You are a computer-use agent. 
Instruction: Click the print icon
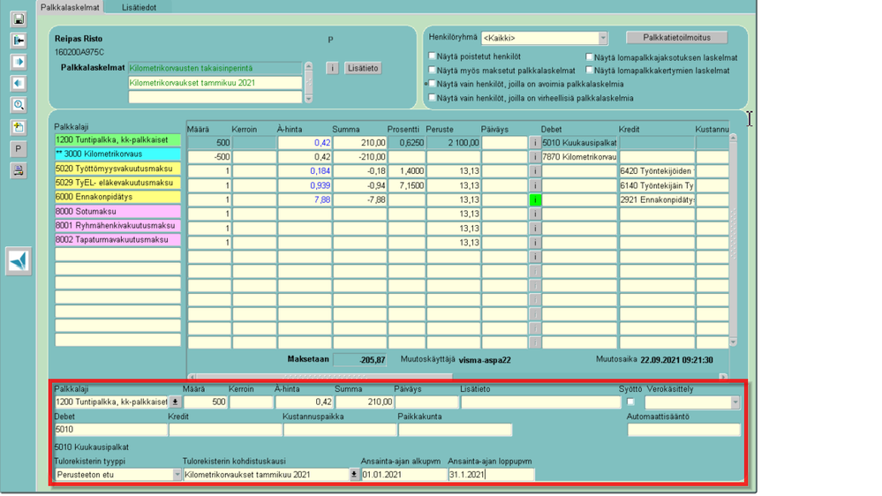pyautogui.click(x=18, y=170)
